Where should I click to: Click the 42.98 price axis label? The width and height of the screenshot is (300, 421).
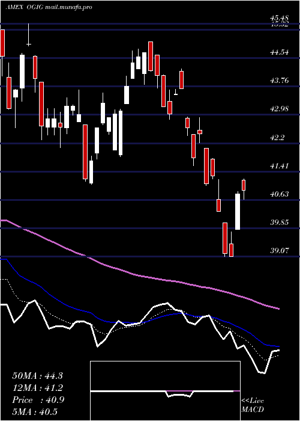tap(280, 109)
